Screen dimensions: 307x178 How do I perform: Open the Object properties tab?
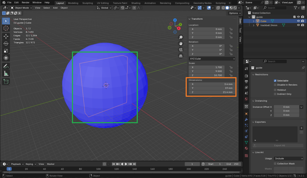click(246, 114)
